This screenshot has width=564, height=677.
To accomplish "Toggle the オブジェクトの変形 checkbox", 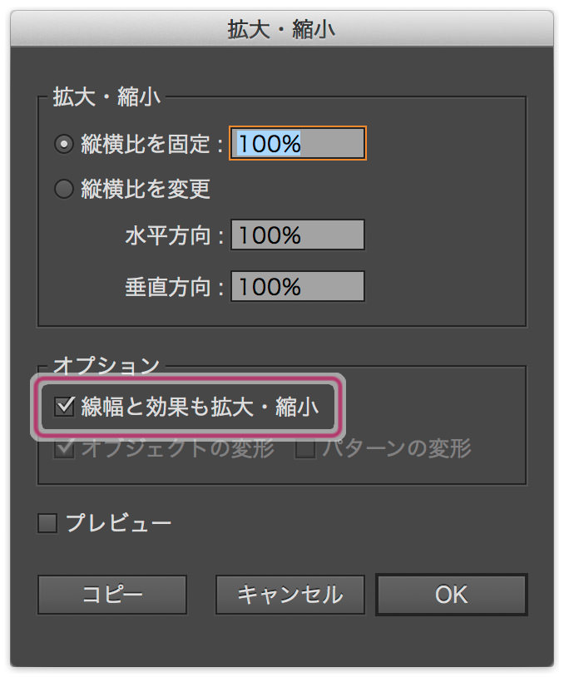I will coord(64,449).
